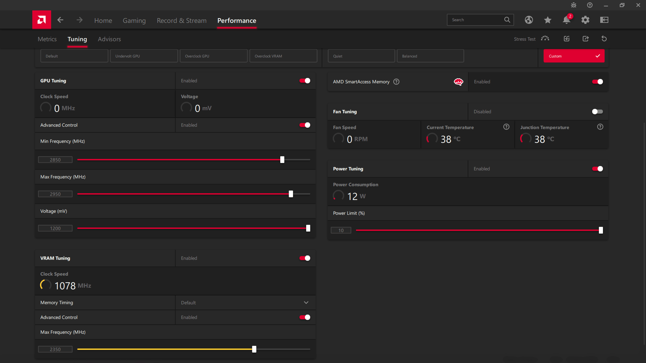Open notifications bell icon
646x363 pixels.
567,20
